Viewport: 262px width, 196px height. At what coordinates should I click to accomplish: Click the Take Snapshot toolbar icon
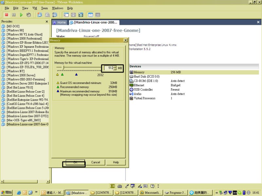(40, 15)
